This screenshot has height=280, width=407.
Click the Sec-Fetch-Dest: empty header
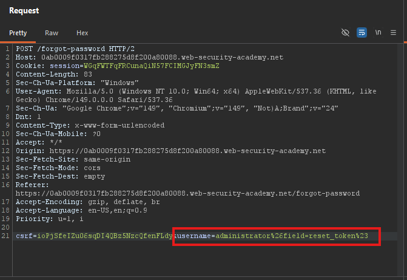pos(61,177)
